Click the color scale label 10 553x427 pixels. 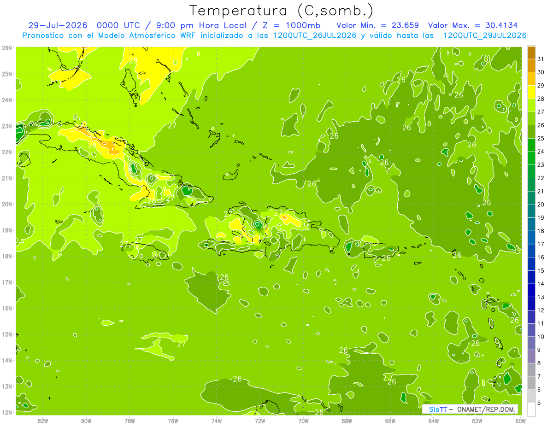click(541, 337)
